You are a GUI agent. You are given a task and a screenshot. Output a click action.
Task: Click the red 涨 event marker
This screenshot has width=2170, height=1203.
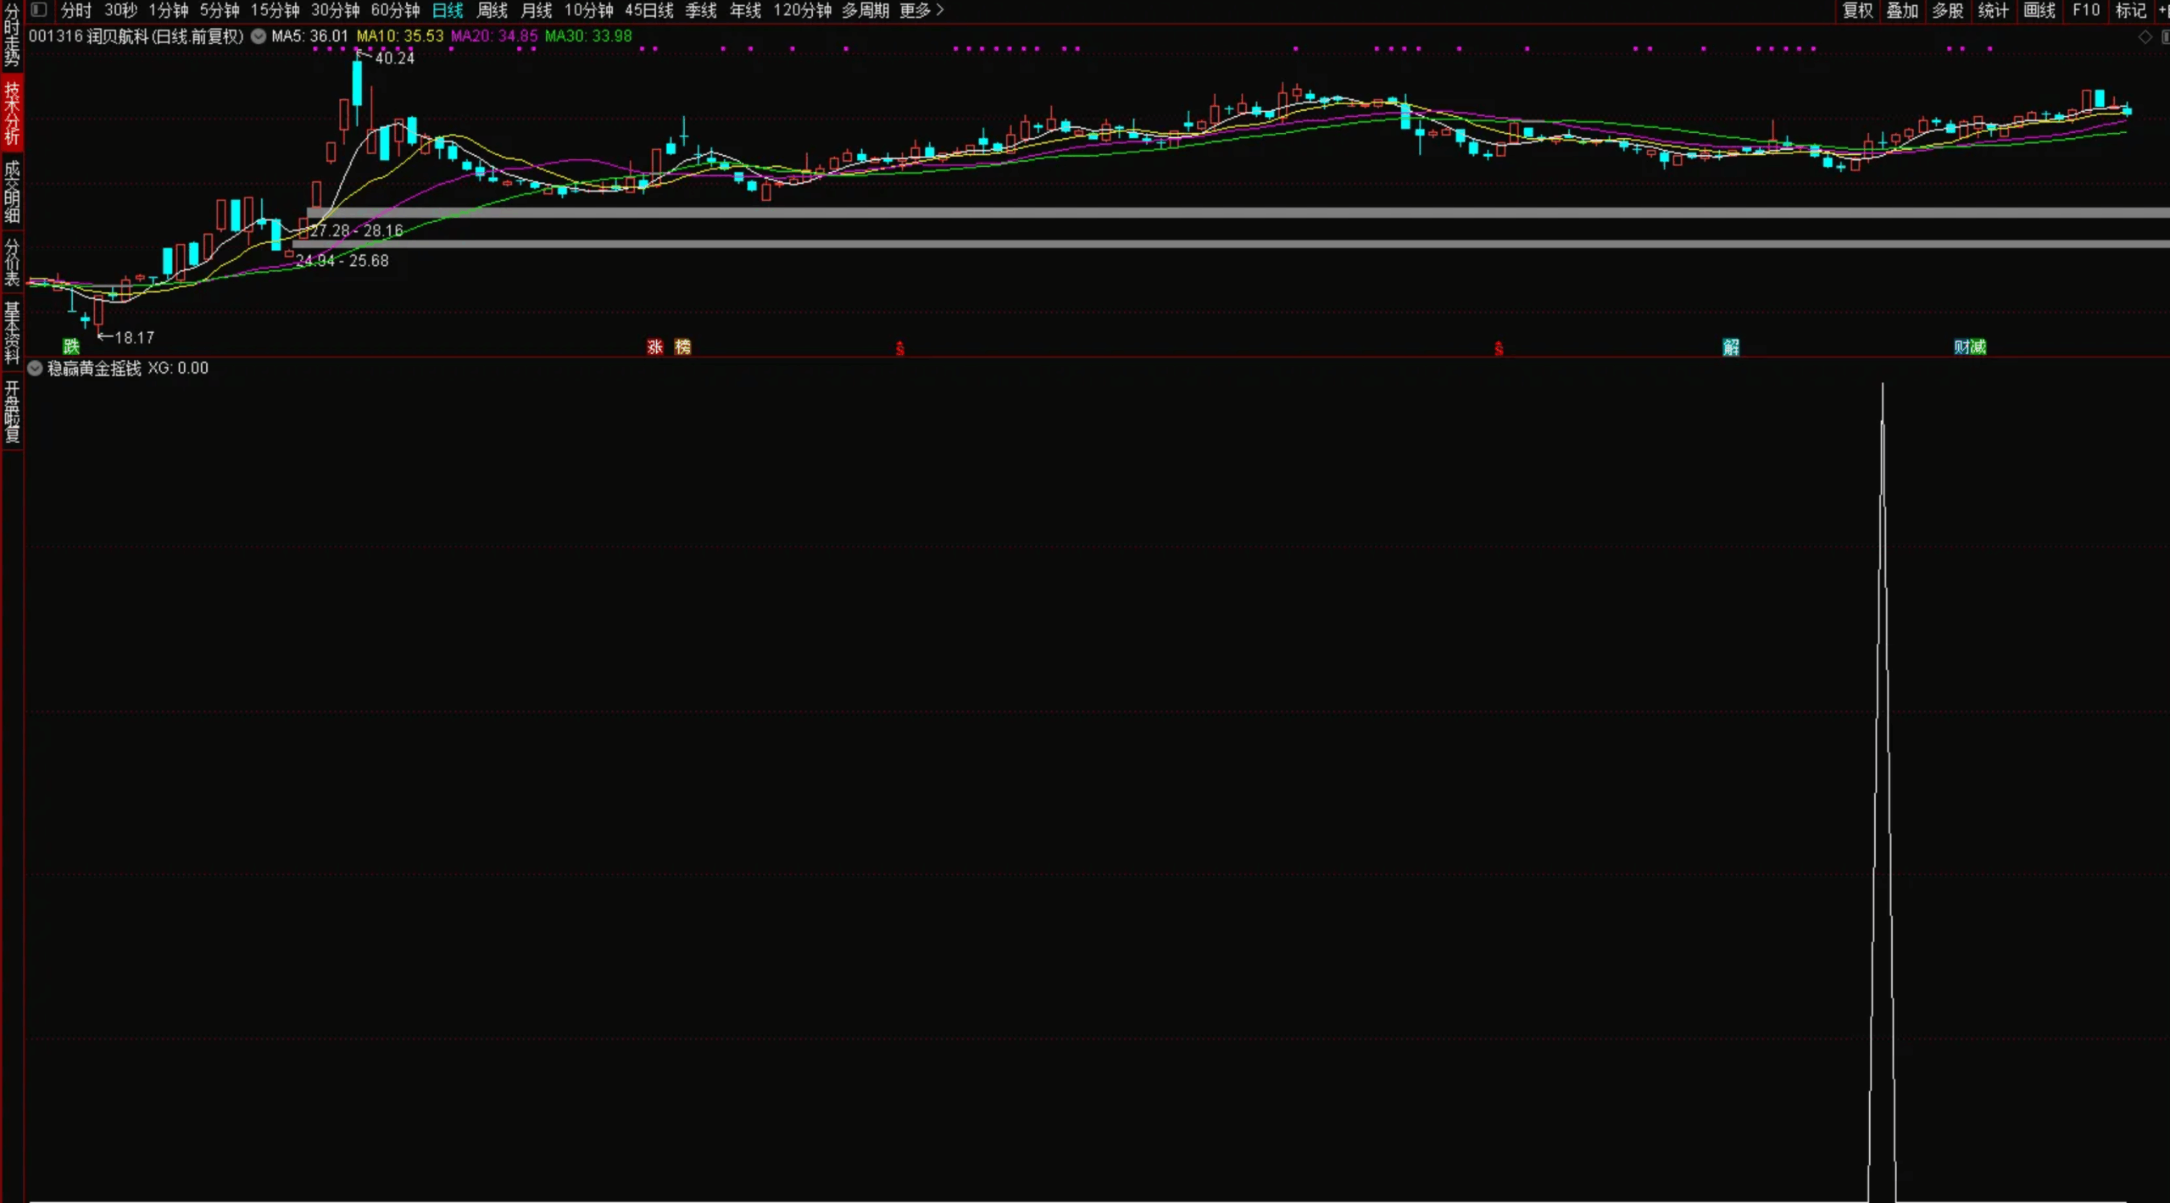(654, 347)
